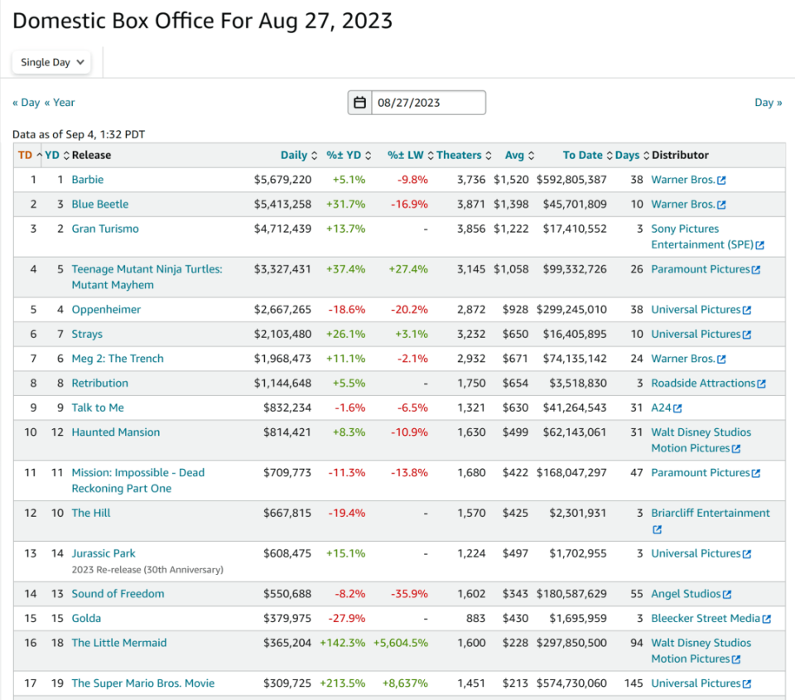Click external link icon after Sony Pictures Entertainment (SPE)
Image resolution: width=795 pixels, height=700 pixels.
pyautogui.click(x=759, y=245)
